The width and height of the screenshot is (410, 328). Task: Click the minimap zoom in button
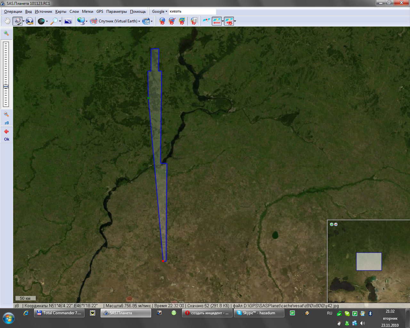tap(332, 224)
